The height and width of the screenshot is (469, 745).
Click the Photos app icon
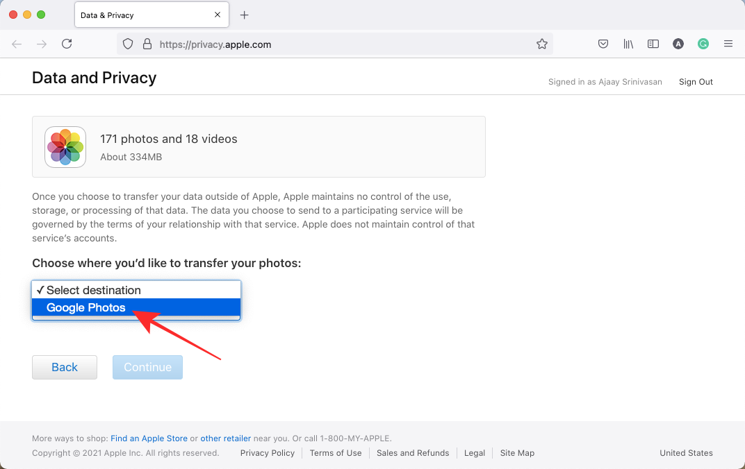(x=65, y=147)
